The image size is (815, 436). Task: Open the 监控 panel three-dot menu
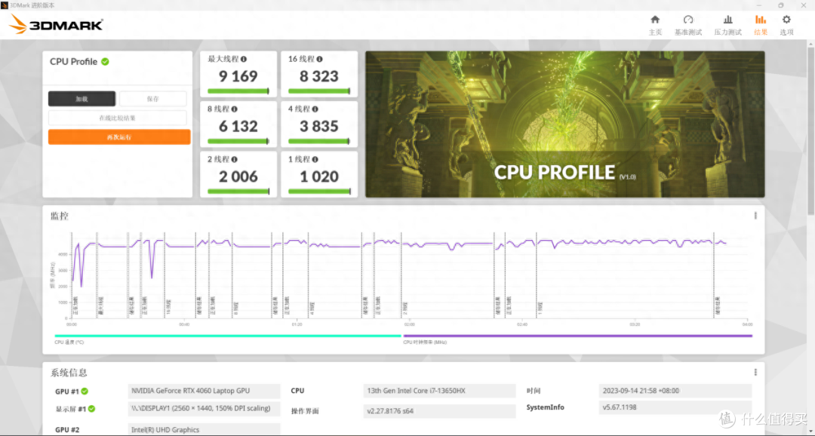coord(755,216)
